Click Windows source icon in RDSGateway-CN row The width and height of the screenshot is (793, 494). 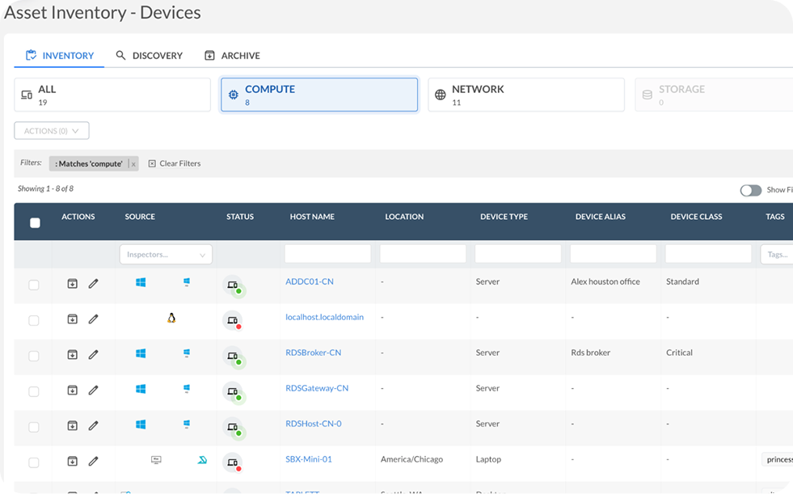coord(141,390)
